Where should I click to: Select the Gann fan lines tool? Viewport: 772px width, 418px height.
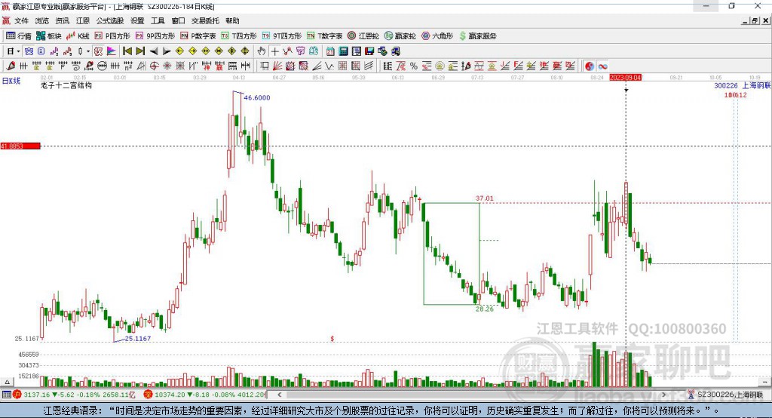tap(277, 66)
